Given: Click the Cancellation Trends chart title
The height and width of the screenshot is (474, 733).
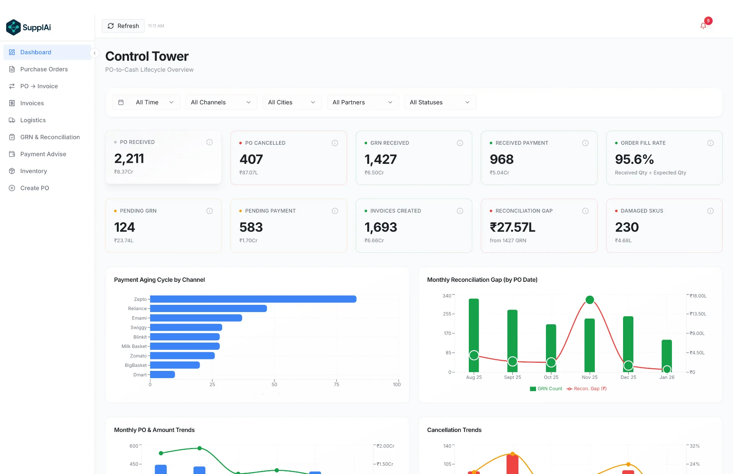Looking at the screenshot, I should tap(454, 430).
